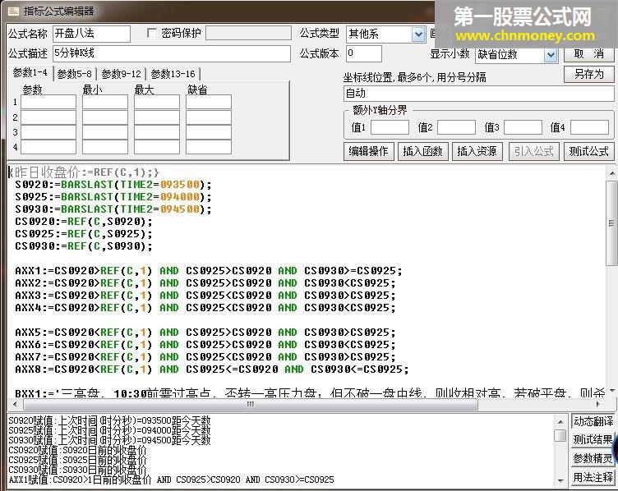Click the password field beside 密码保护

(x=249, y=33)
